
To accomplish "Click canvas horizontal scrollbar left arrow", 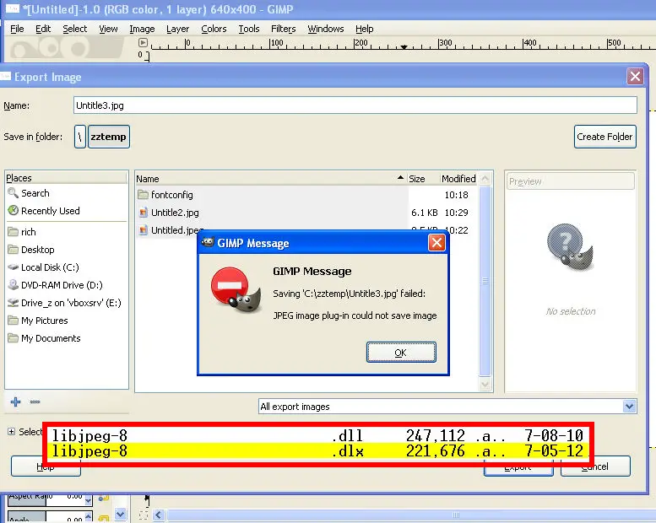I will pyautogui.click(x=159, y=515).
